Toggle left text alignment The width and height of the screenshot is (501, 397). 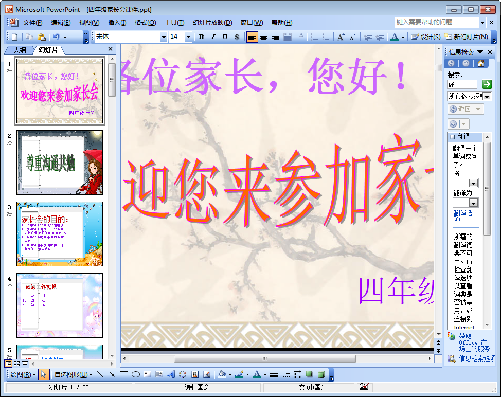tap(252, 37)
